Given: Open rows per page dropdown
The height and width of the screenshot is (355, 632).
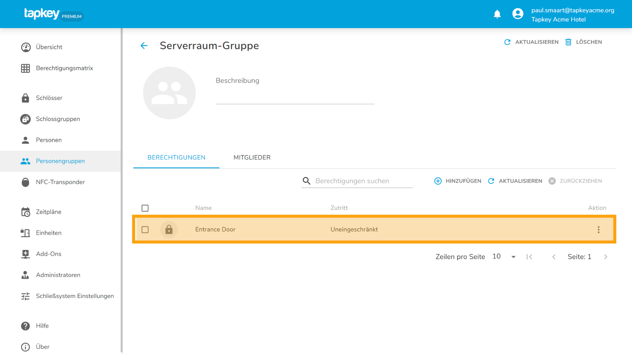Looking at the screenshot, I should [x=504, y=257].
